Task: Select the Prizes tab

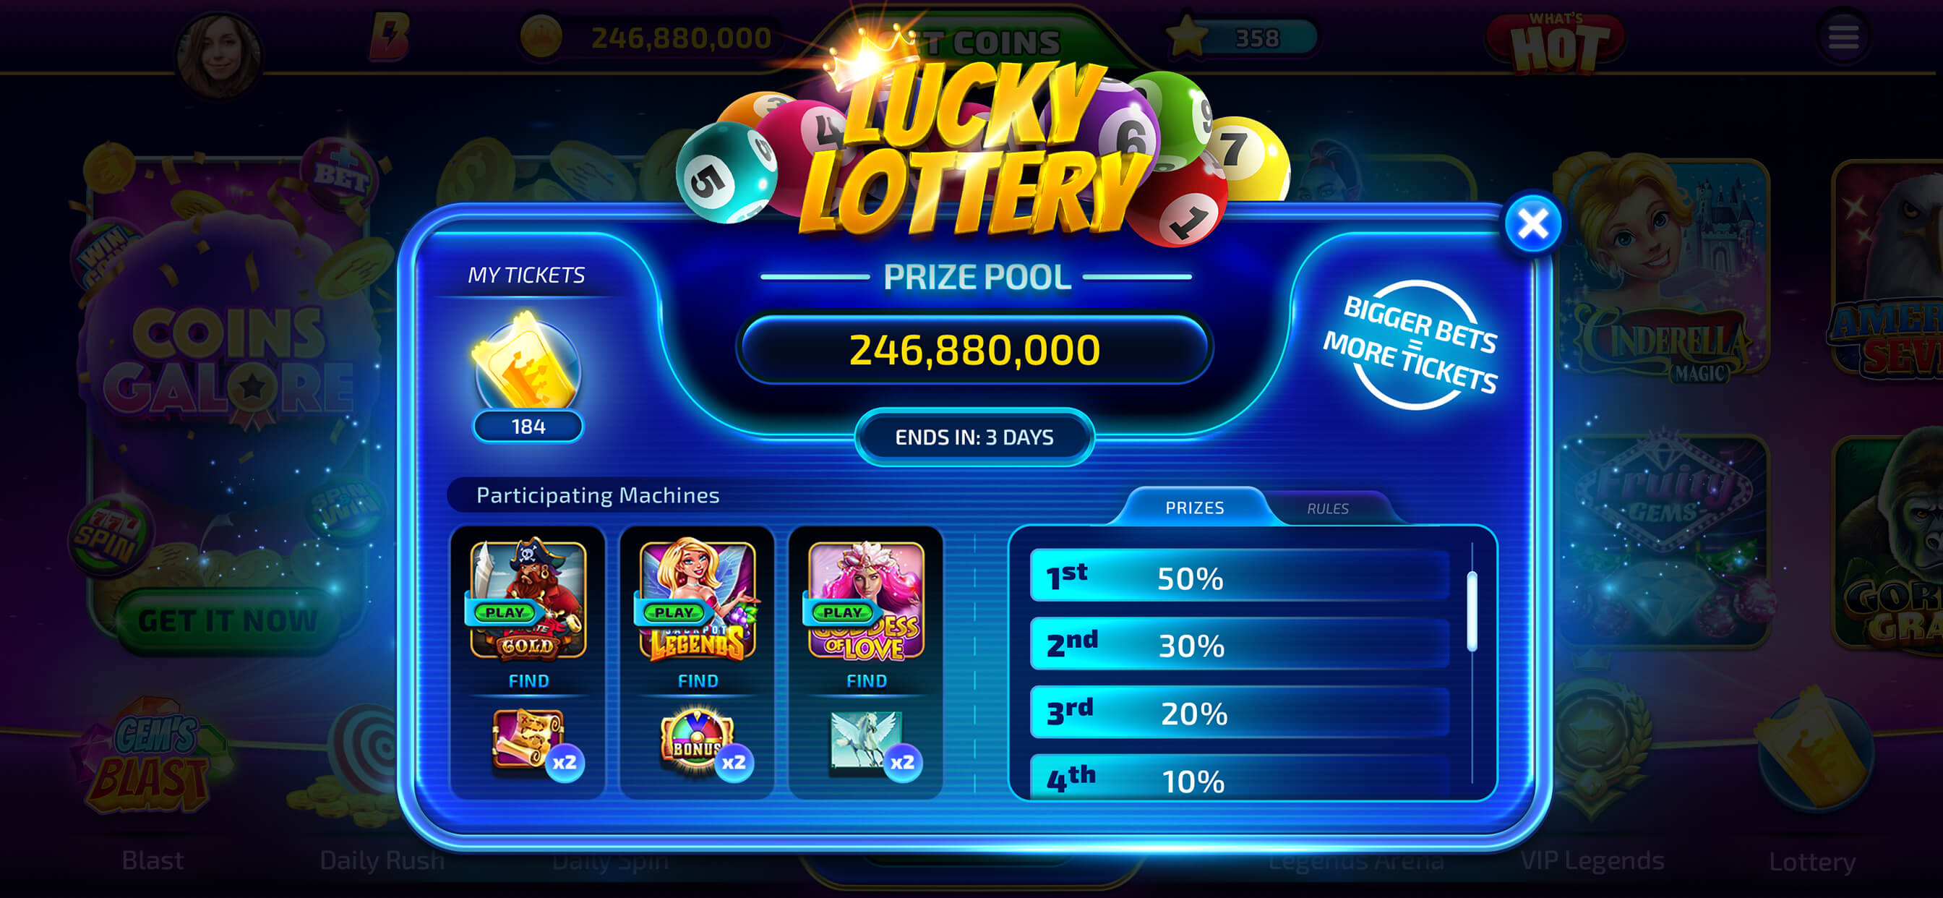Action: pos(1195,508)
